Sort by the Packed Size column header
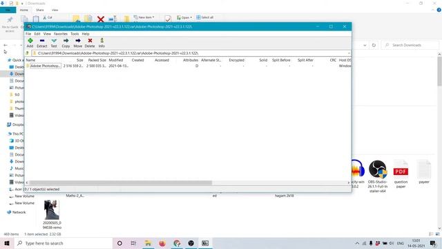The height and width of the screenshot is (249, 442). pyautogui.click(x=97, y=60)
